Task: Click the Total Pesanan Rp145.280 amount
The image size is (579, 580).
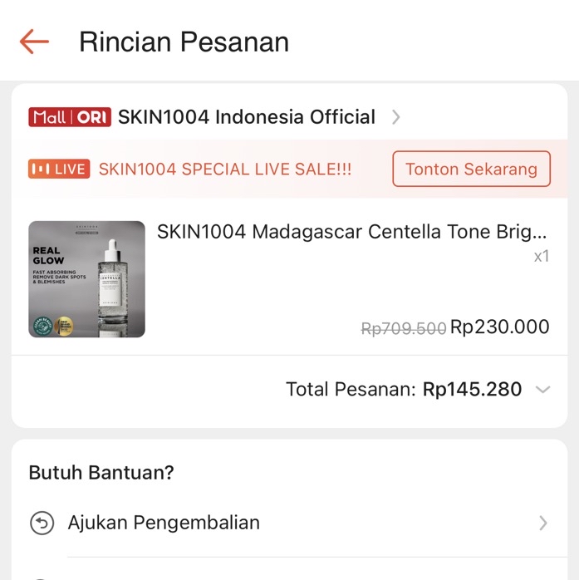Action: [473, 389]
